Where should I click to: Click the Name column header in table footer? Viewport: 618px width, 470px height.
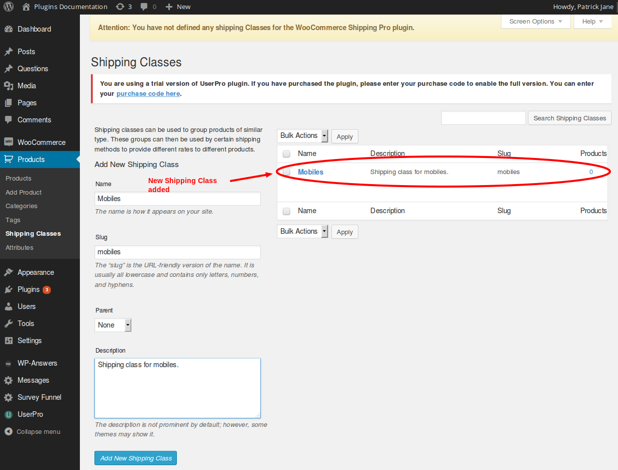coord(307,211)
